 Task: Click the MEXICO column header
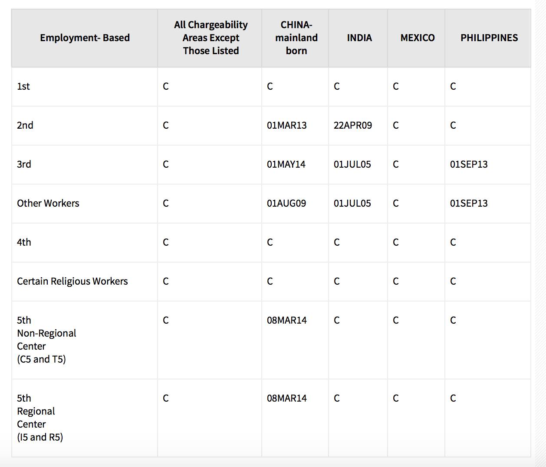click(417, 38)
